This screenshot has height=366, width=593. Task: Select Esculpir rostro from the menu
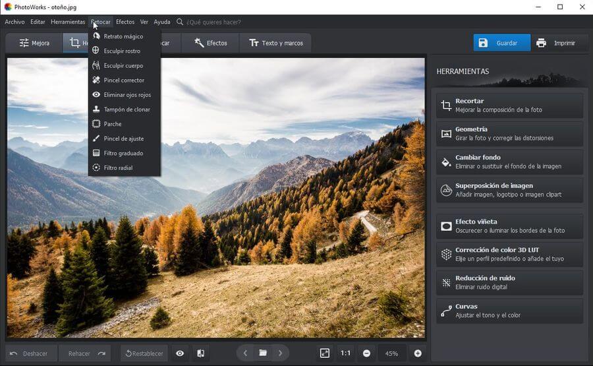point(124,51)
